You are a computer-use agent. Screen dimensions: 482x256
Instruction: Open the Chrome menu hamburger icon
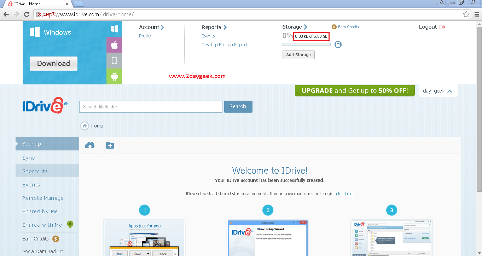click(477, 14)
